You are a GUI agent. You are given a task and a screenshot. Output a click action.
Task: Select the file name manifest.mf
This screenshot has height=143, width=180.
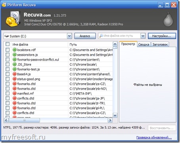[x=25, y=93]
